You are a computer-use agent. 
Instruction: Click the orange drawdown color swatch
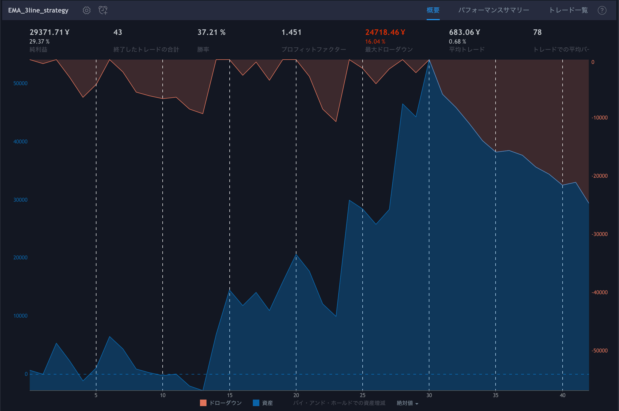coord(203,403)
